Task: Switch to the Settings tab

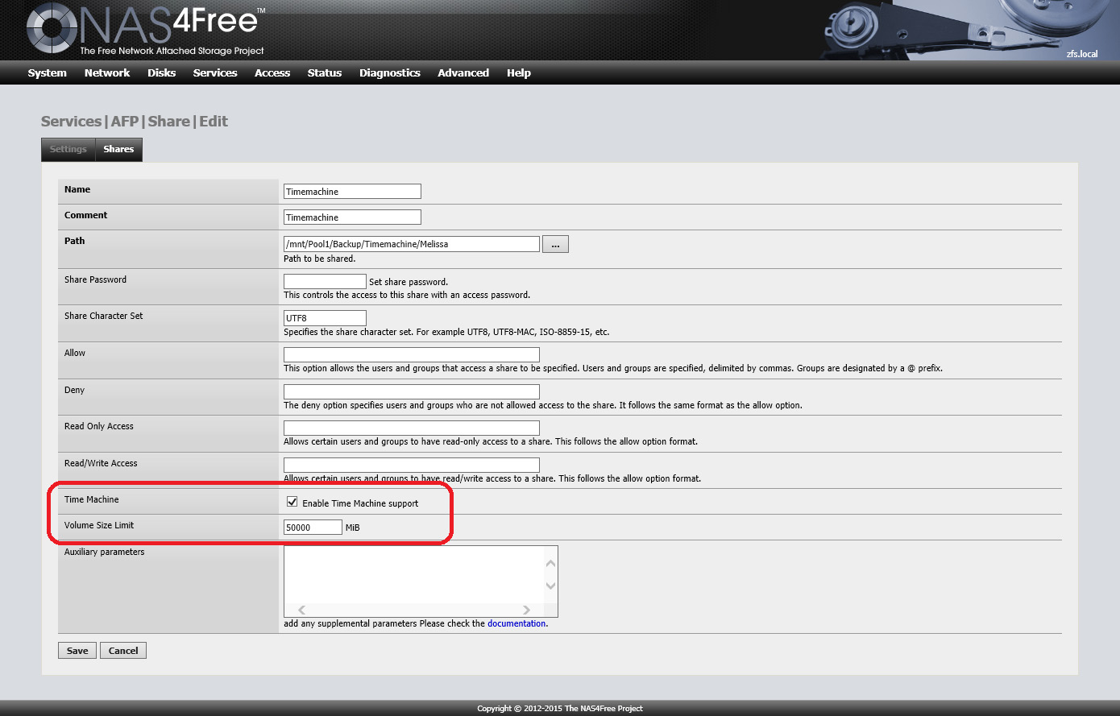Action: pos(68,149)
